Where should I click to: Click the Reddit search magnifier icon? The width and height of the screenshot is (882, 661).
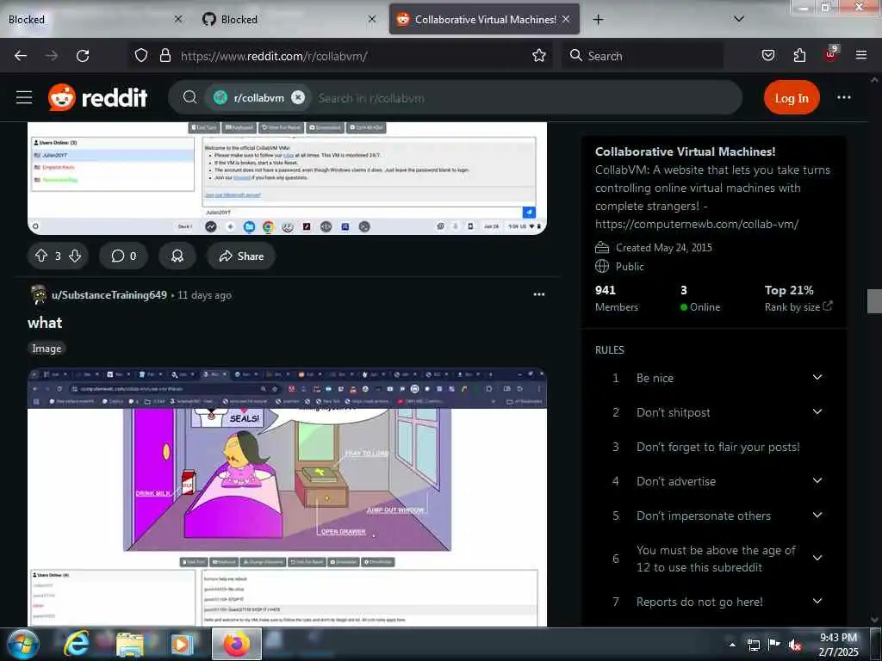pyautogui.click(x=190, y=97)
